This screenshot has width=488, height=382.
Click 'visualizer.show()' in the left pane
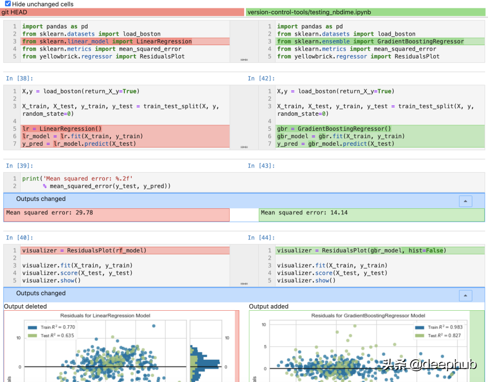(51, 280)
